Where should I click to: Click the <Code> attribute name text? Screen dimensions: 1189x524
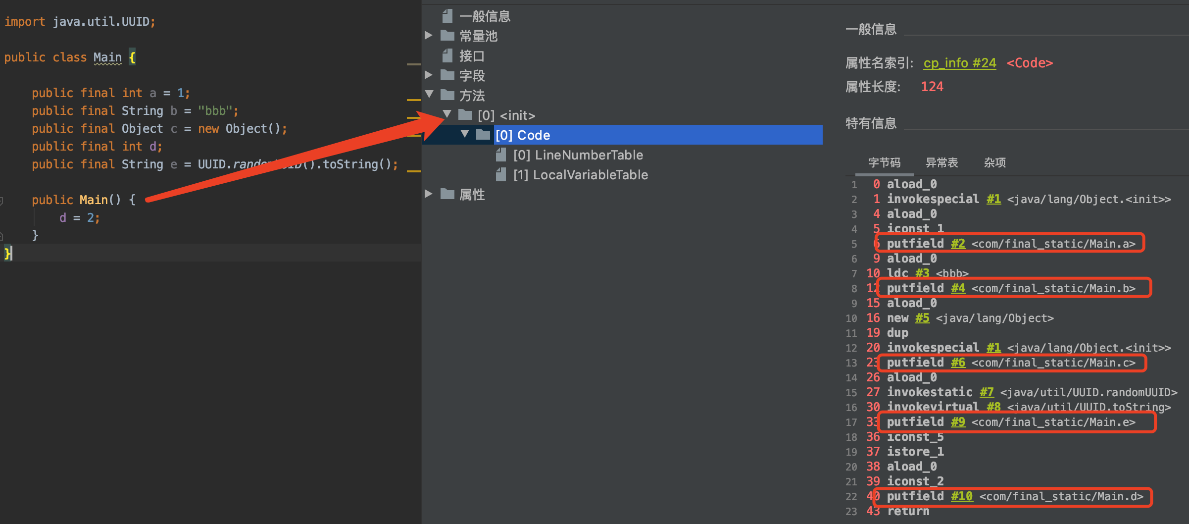tap(1030, 63)
